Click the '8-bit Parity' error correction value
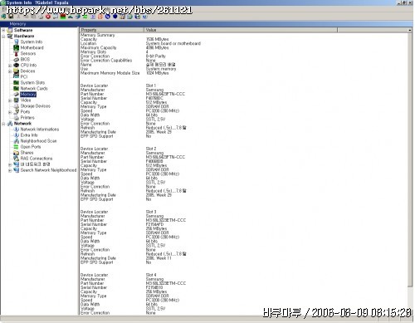This screenshot has height=323, width=415. [x=155, y=56]
